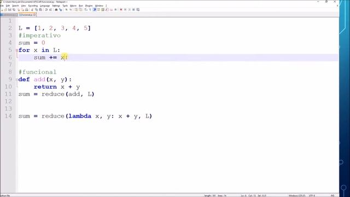Click the Paste toolbar icon
350x197 pixels.
pyautogui.click(x=40, y=10)
